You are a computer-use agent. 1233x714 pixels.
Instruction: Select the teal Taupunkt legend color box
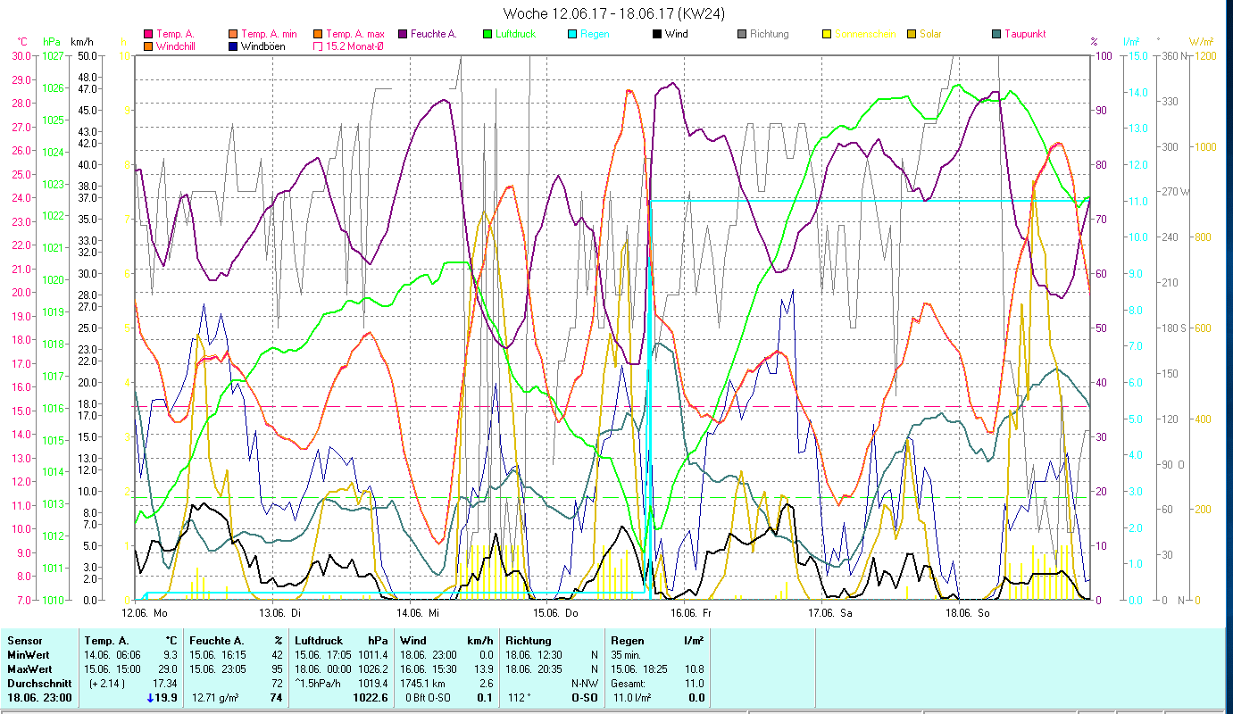pos(996,35)
